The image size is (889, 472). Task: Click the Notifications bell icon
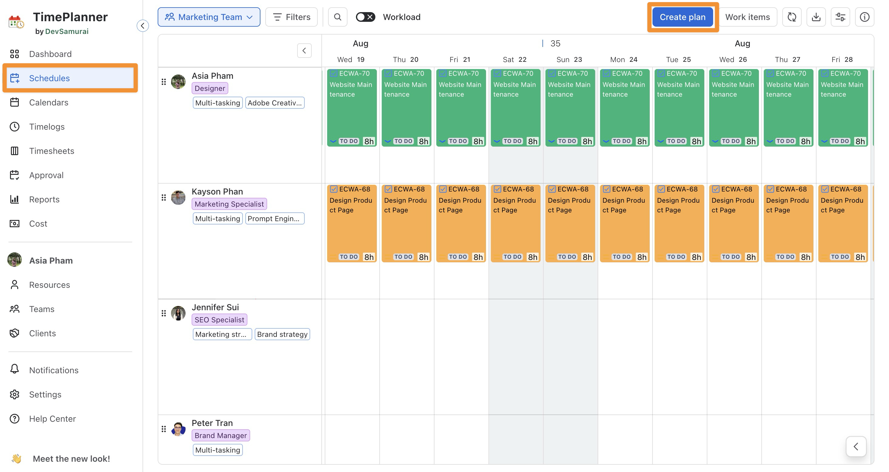pos(15,369)
